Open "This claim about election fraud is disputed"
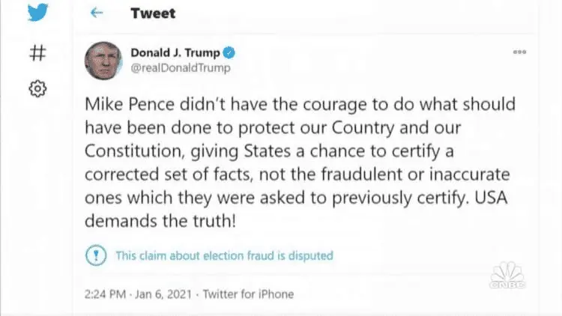The width and height of the screenshot is (562, 316). (x=224, y=255)
